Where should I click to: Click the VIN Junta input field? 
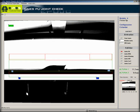[x=122, y=43]
